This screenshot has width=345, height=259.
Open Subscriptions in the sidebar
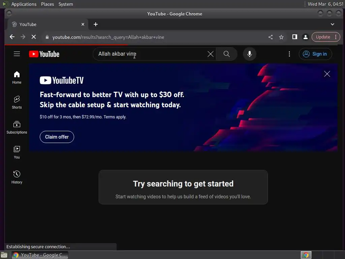point(17,127)
